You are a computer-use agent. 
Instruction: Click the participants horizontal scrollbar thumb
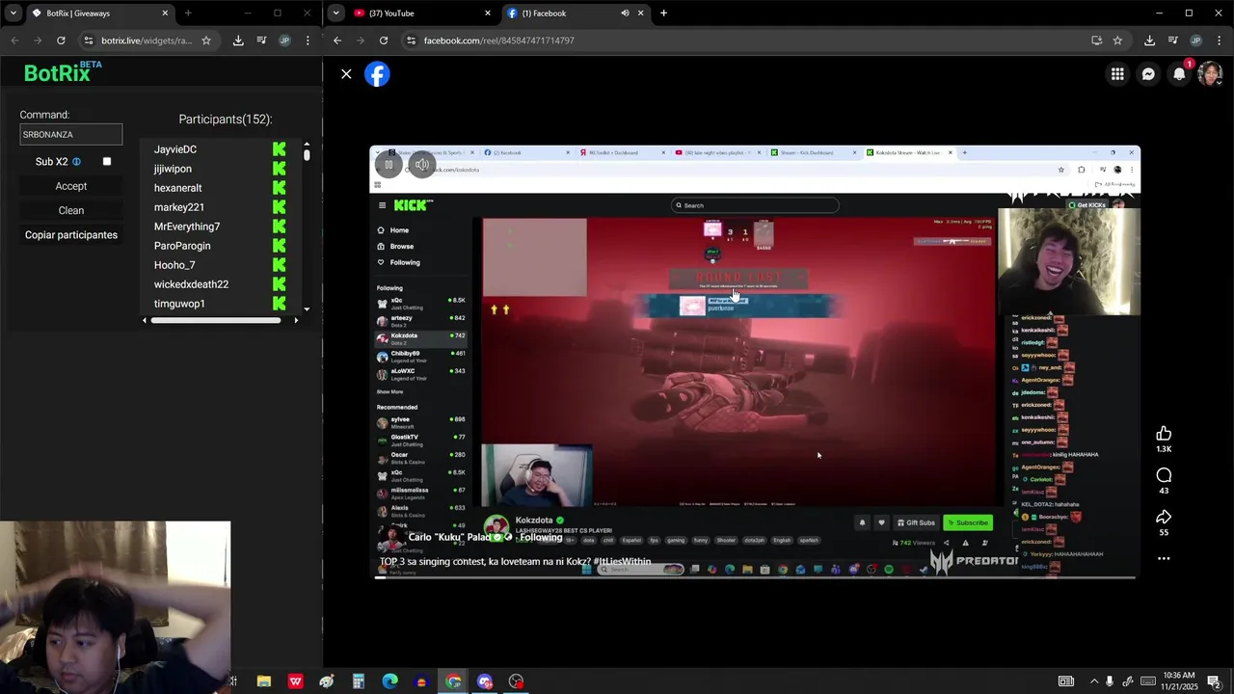pyautogui.click(x=216, y=320)
